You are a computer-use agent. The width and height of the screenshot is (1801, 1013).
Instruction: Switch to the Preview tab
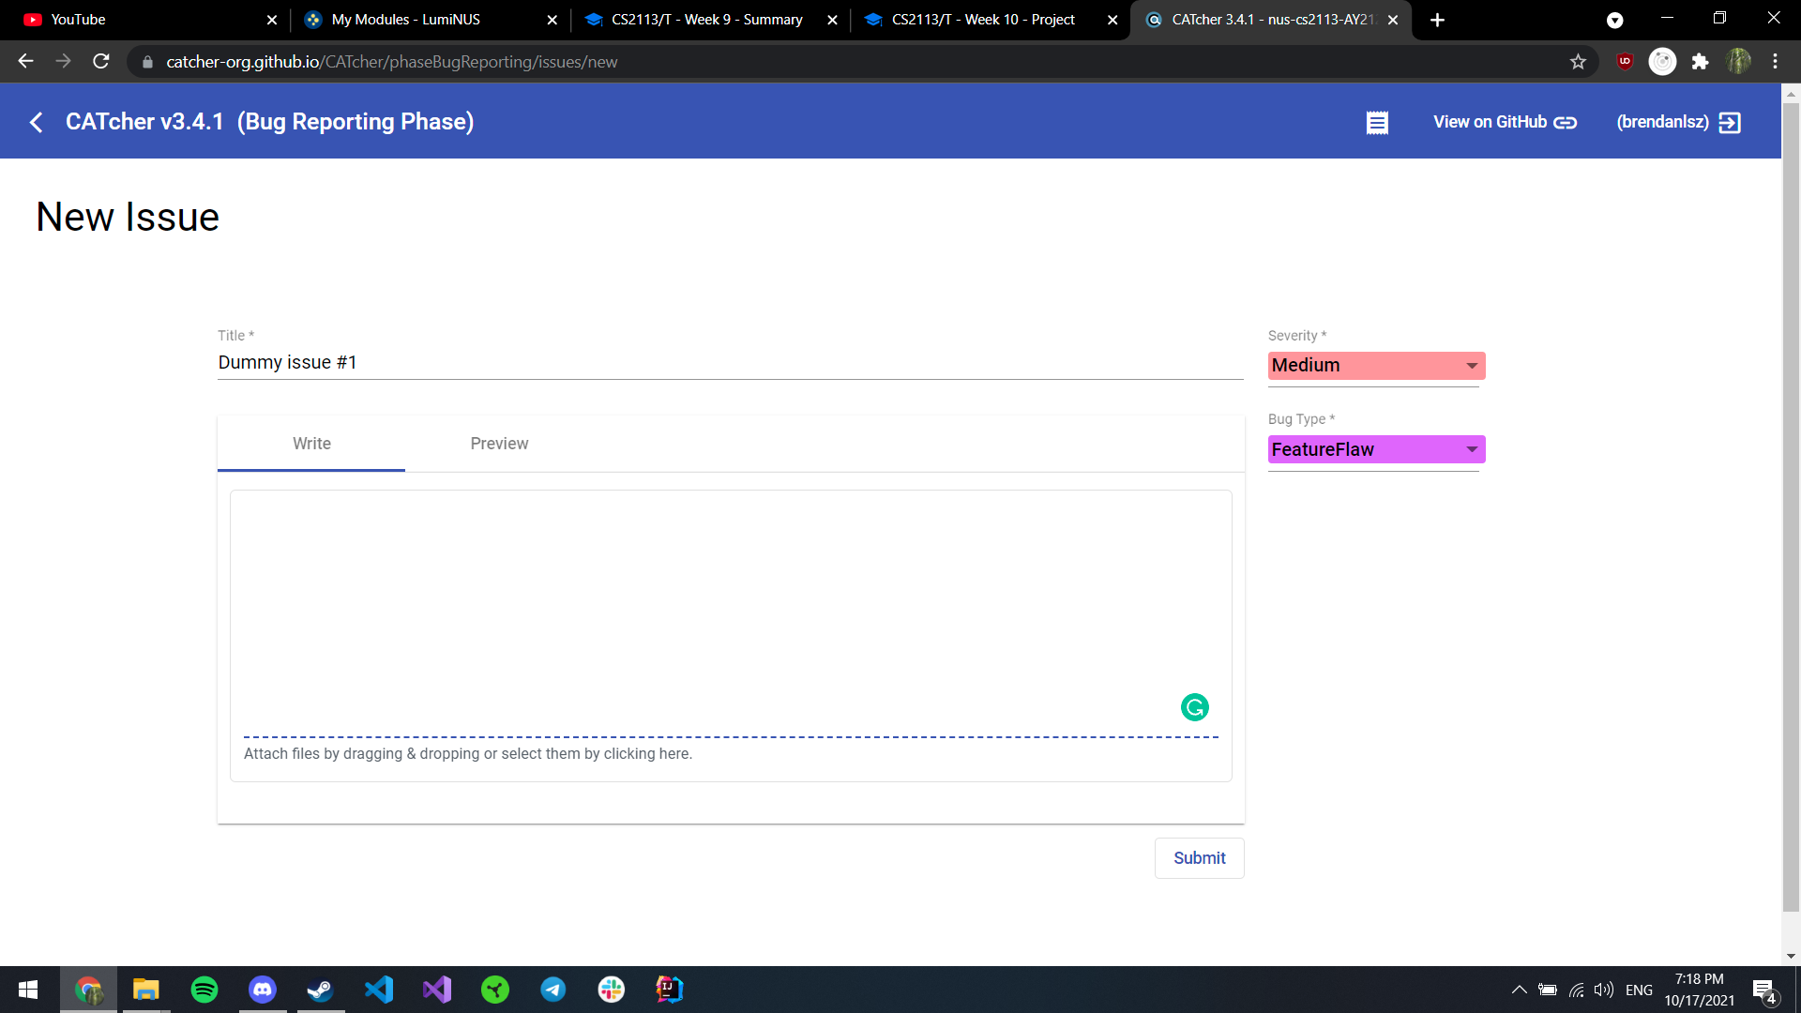tap(499, 444)
